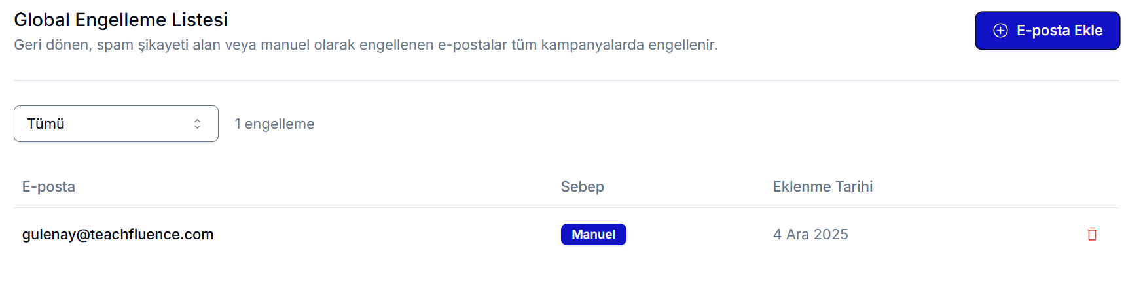Click the divider line below the description
Screen dimensions: 1143x289
(x=566, y=80)
